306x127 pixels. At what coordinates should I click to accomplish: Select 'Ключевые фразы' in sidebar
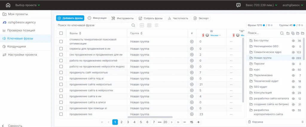pyautogui.click(x=25, y=38)
